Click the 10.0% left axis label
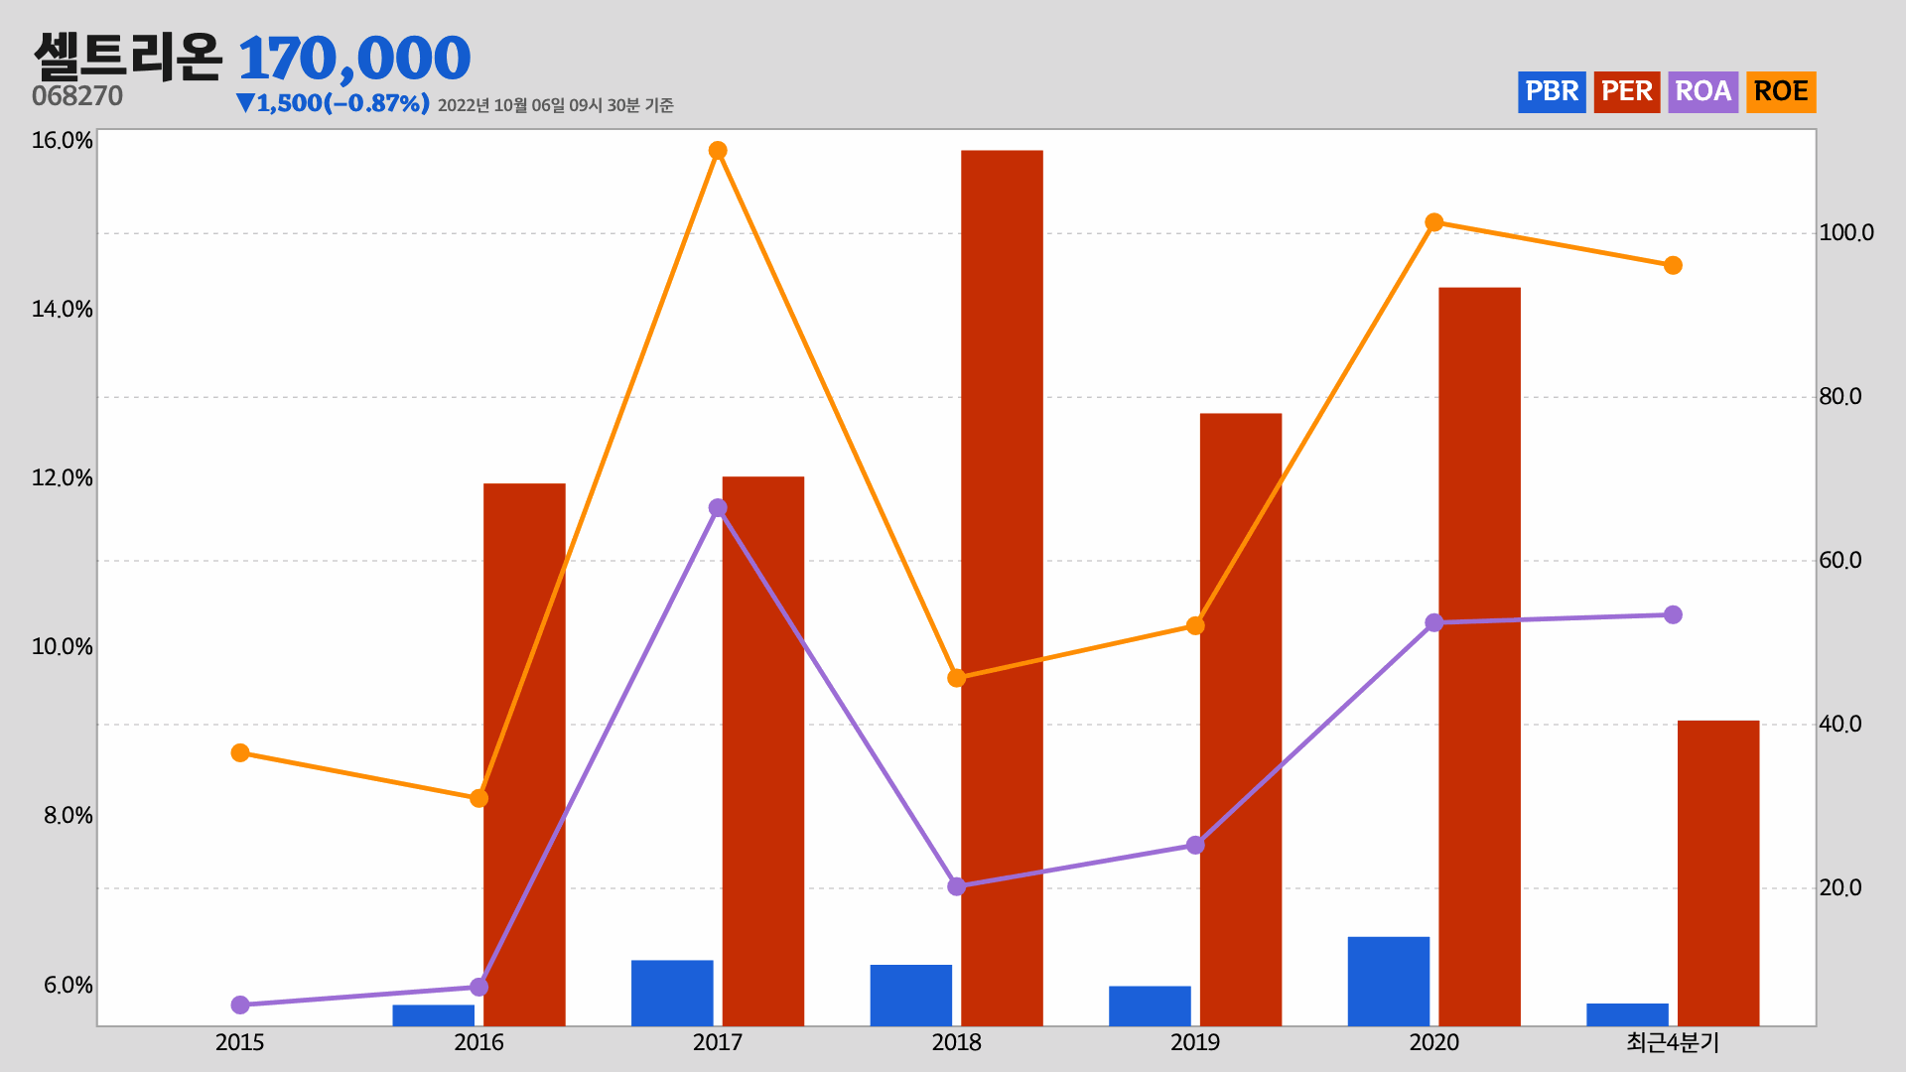This screenshot has height=1072, width=1906. [x=63, y=646]
